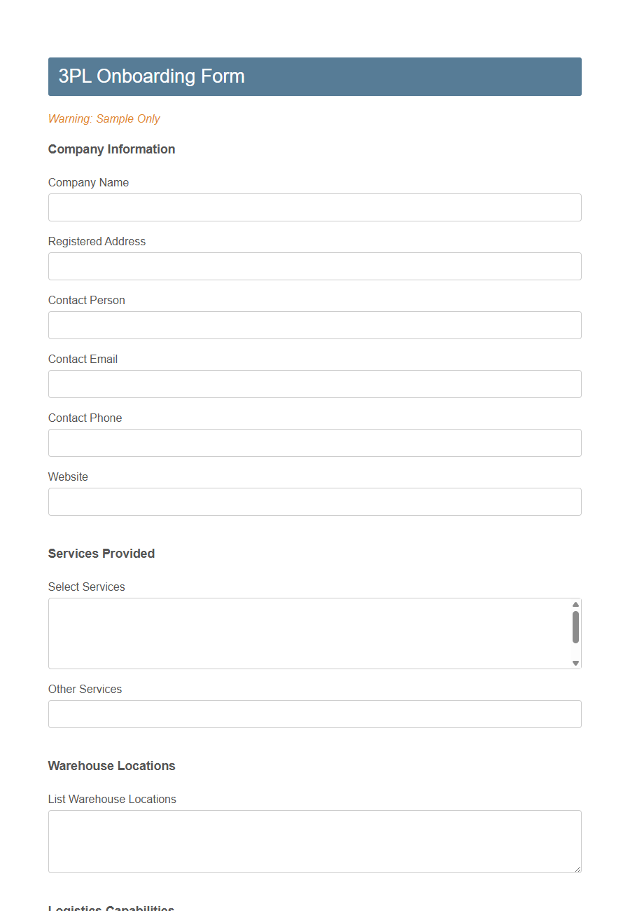Click the Company Information section heading
This screenshot has height=911, width=630.
pyautogui.click(x=111, y=149)
